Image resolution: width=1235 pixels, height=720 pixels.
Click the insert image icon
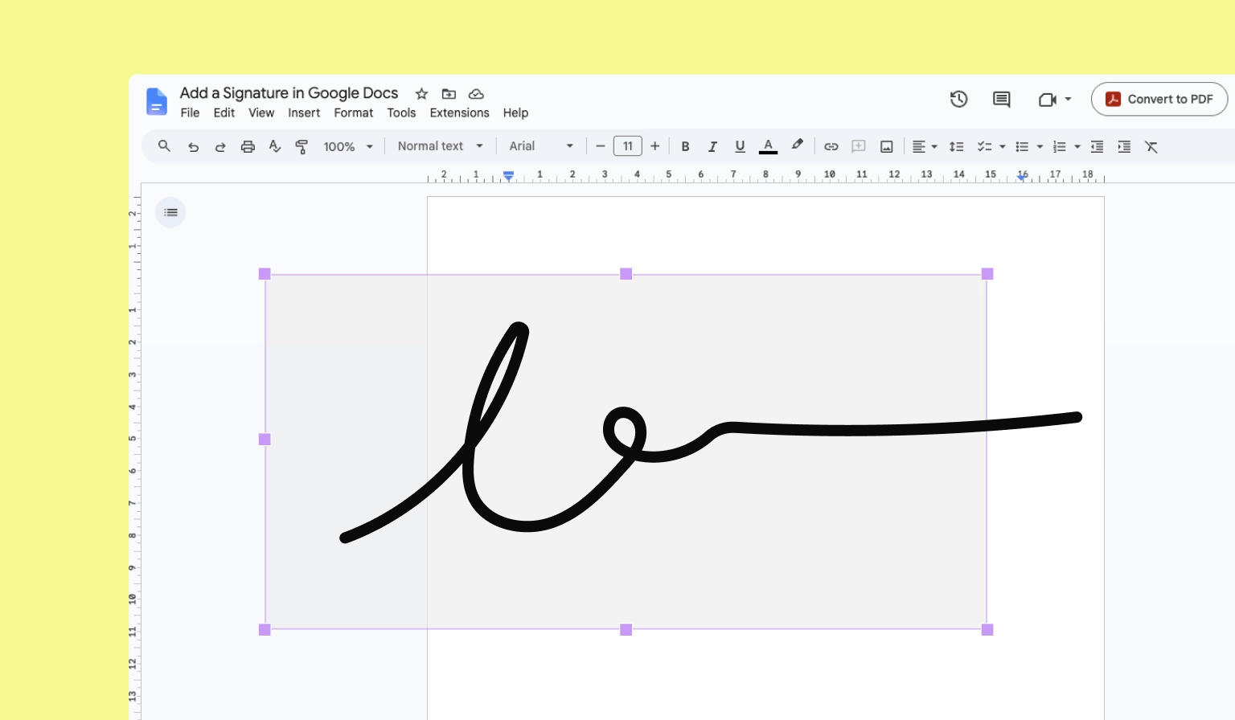tap(886, 146)
